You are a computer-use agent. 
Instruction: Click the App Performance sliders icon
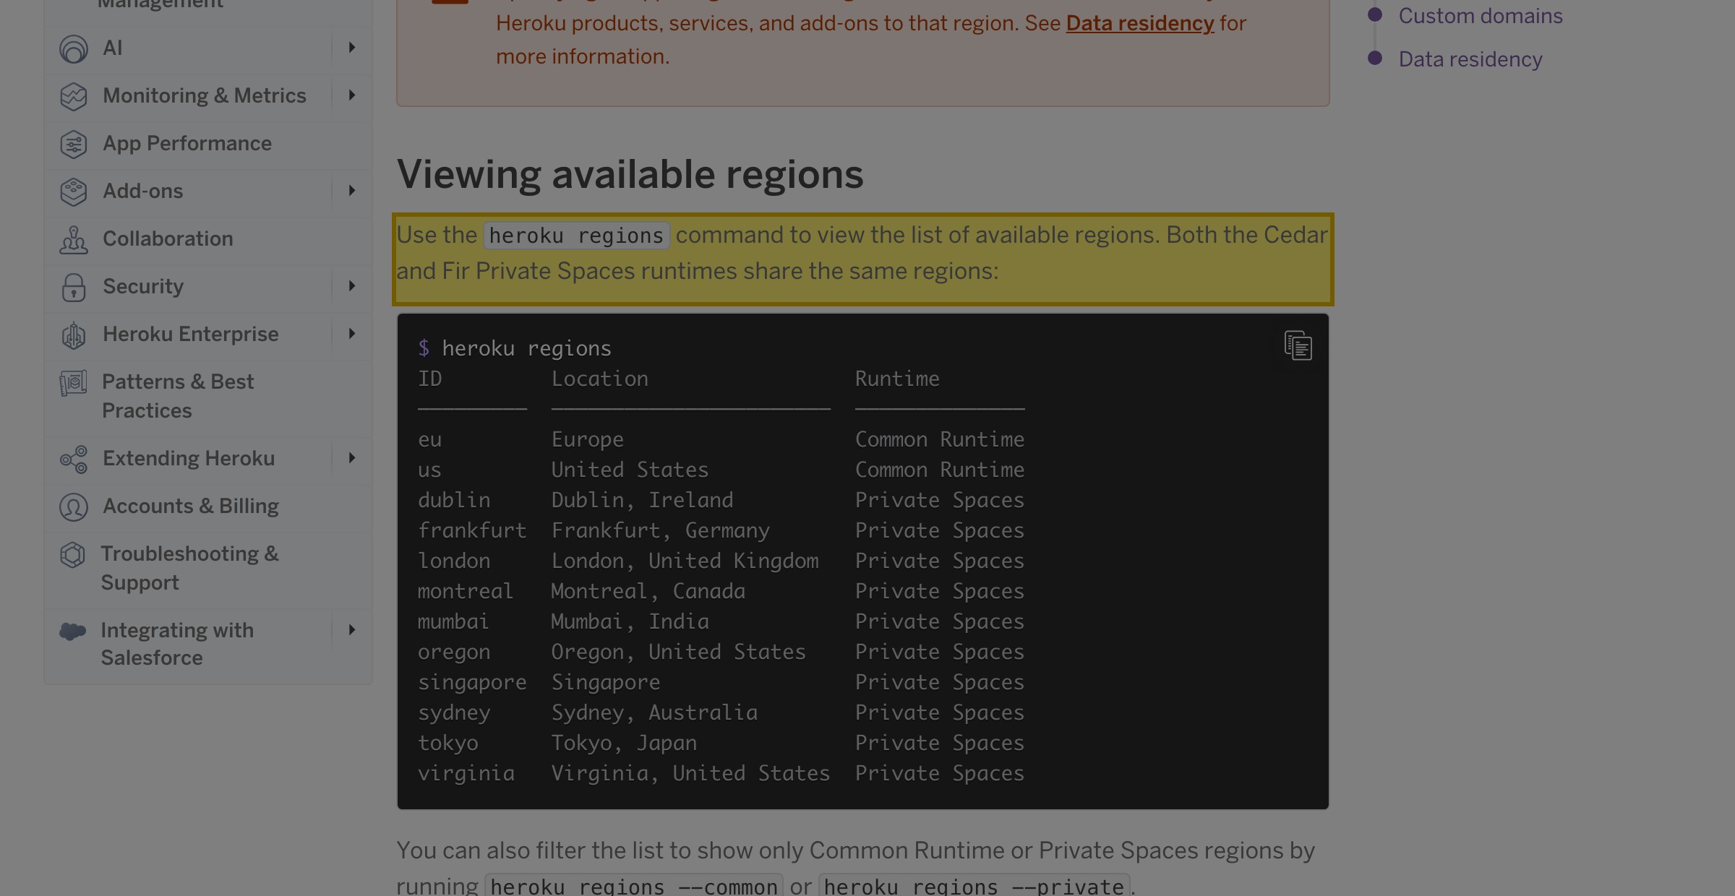[x=74, y=144]
